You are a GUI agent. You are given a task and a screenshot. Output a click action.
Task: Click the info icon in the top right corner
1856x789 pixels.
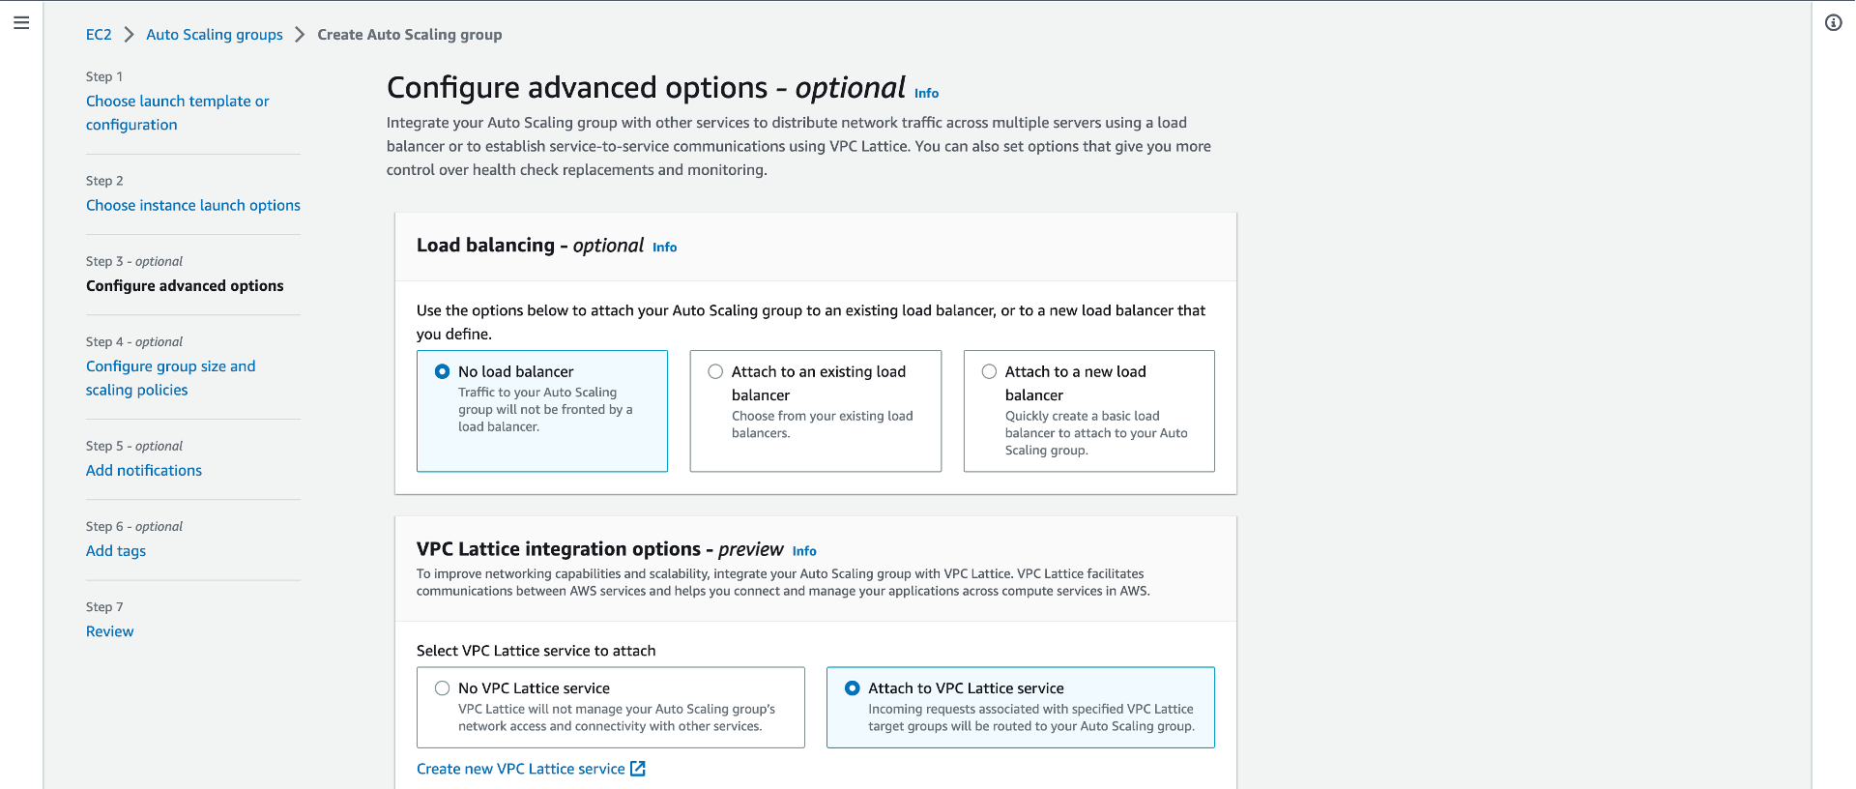pos(1833,22)
